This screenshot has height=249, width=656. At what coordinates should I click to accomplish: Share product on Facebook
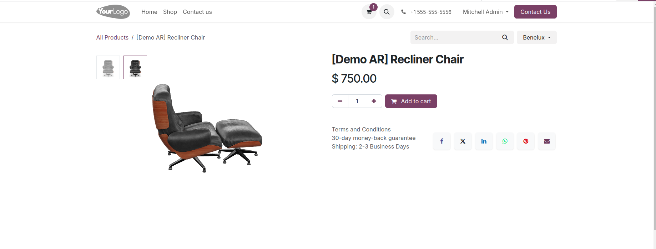442,141
